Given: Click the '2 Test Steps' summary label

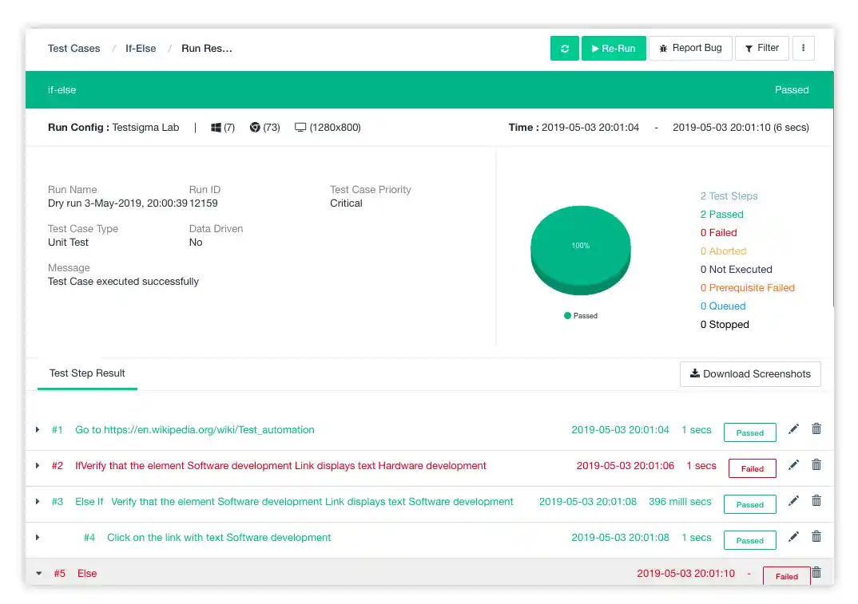Looking at the screenshot, I should point(729,195).
